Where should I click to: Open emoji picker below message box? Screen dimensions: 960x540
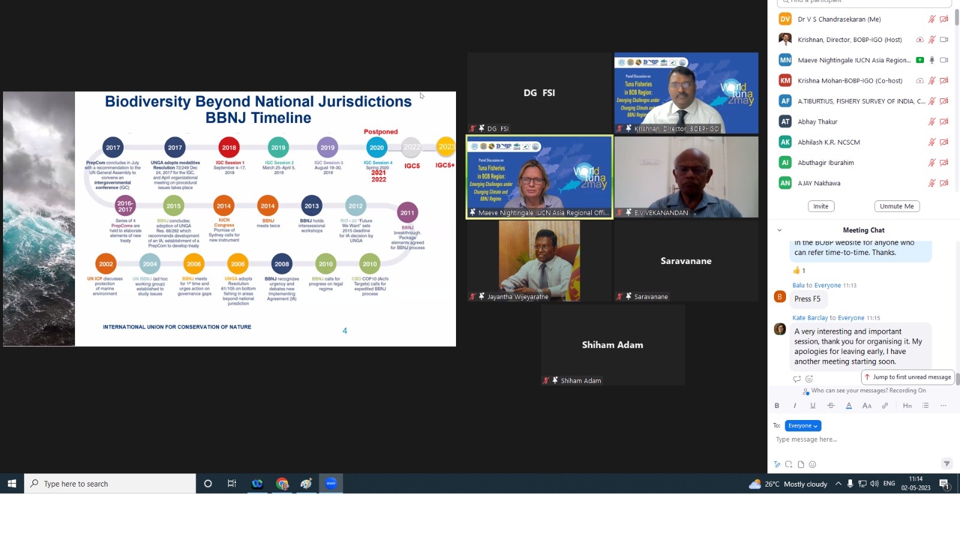pyautogui.click(x=812, y=464)
